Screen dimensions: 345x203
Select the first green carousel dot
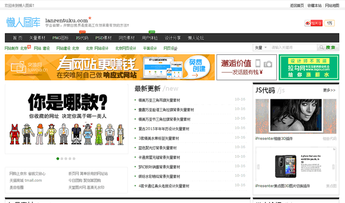pos(58,158)
